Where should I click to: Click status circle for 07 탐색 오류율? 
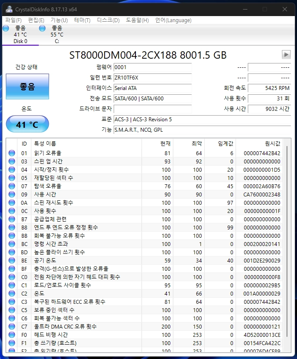[12, 186]
